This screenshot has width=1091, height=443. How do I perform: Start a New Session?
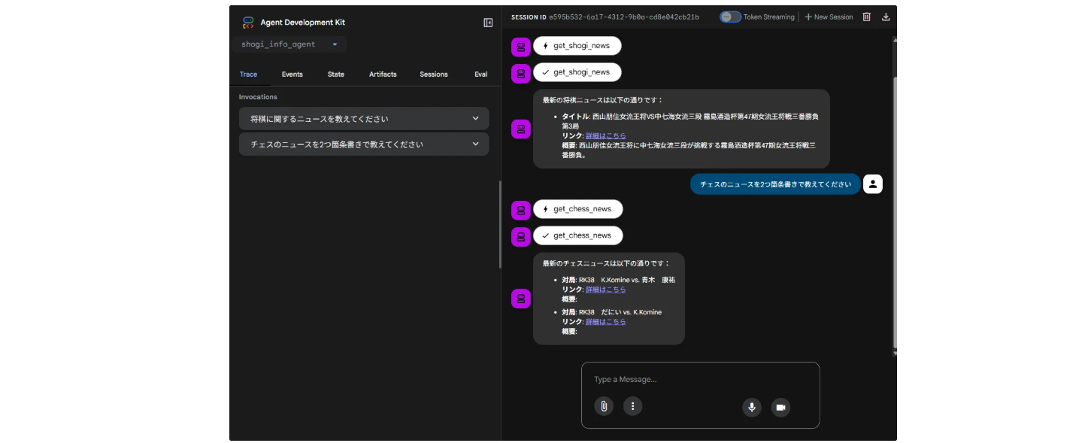tap(829, 17)
